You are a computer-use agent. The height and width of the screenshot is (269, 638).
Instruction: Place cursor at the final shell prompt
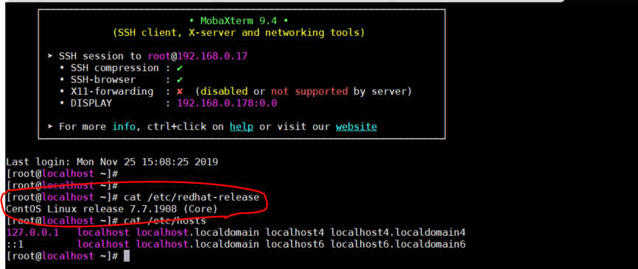point(126,256)
